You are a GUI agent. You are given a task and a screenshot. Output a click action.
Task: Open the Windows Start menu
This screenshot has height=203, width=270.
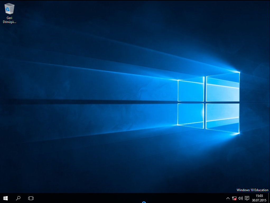pos(6,198)
